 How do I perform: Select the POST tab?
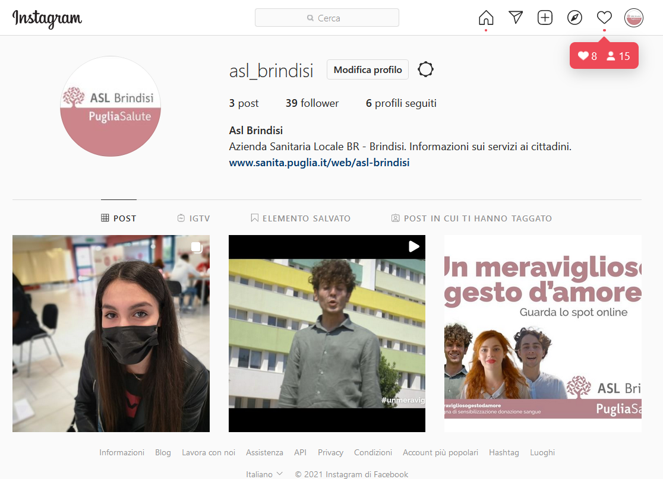(x=118, y=218)
